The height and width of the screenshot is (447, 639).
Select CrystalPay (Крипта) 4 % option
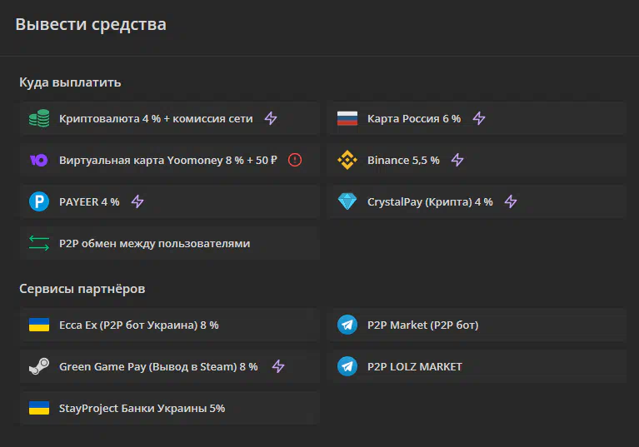477,201
